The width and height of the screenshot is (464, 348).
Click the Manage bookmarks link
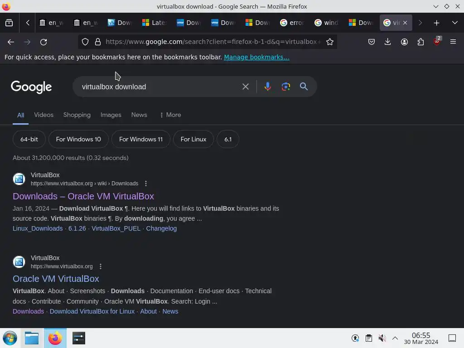(256, 57)
